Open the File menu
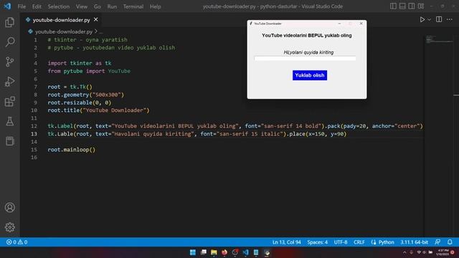Viewport: 459px width, 258px height. coord(22,6)
